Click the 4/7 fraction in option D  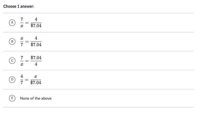22,79
